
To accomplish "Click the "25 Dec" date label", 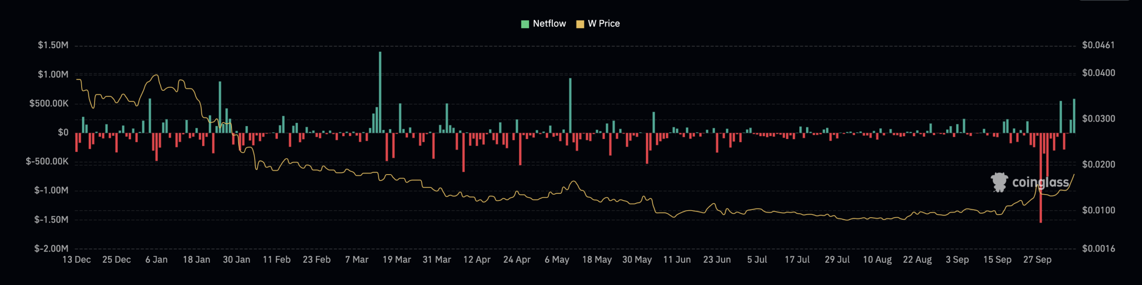I will (116, 260).
